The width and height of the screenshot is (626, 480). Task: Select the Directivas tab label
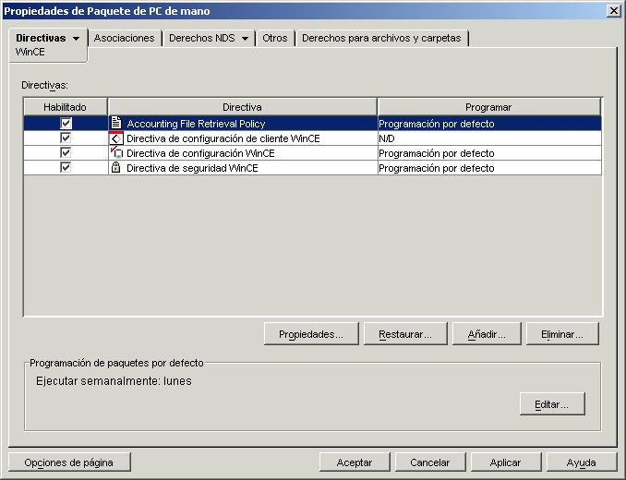41,38
